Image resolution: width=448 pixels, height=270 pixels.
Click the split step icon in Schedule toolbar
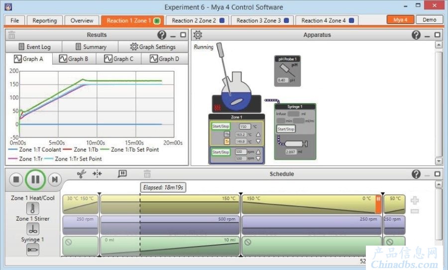(97, 174)
